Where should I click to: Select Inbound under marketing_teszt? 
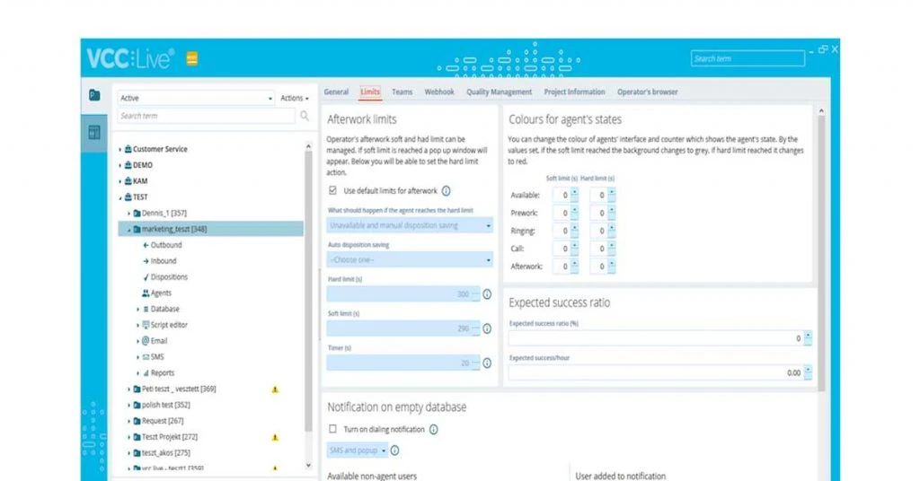tap(164, 261)
